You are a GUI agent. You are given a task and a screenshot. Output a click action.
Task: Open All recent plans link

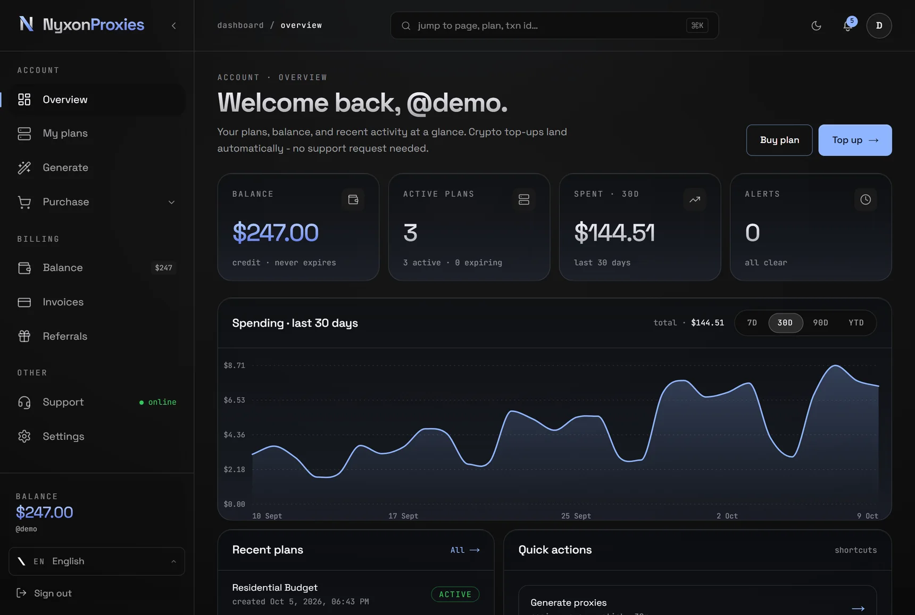coord(465,550)
